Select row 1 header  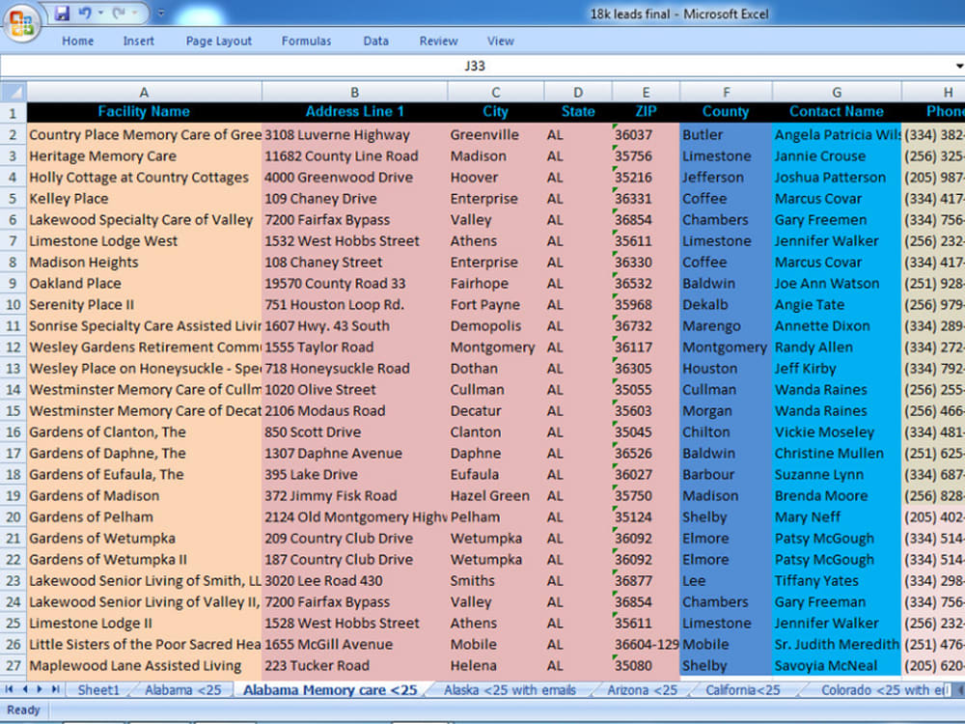(x=13, y=113)
